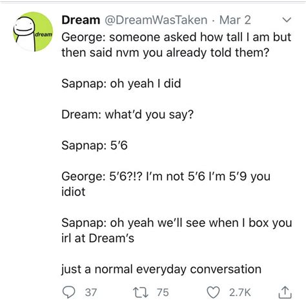The height and width of the screenshot is (307, 306).
Task: Select the retweet count 75
Action: click(x=163, y=292)
